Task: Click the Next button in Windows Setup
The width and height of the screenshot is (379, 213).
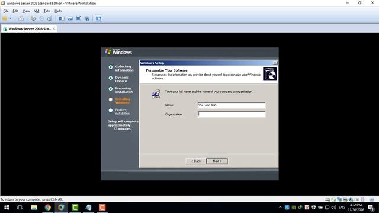Action: pyautogui.click(x=217, y=161)
